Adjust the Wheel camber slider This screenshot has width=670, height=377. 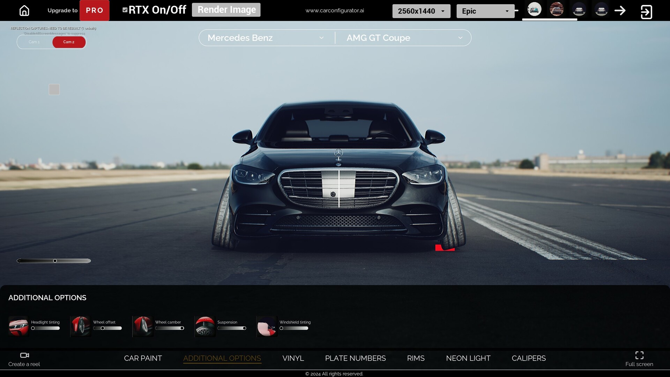170,328
